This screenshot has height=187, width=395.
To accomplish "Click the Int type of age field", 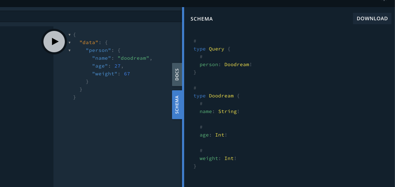I will 220,135.
